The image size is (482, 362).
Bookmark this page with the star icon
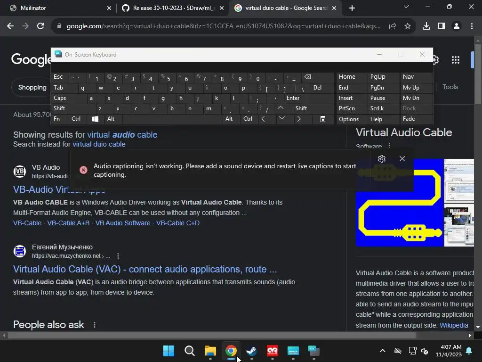pos(408,26)
